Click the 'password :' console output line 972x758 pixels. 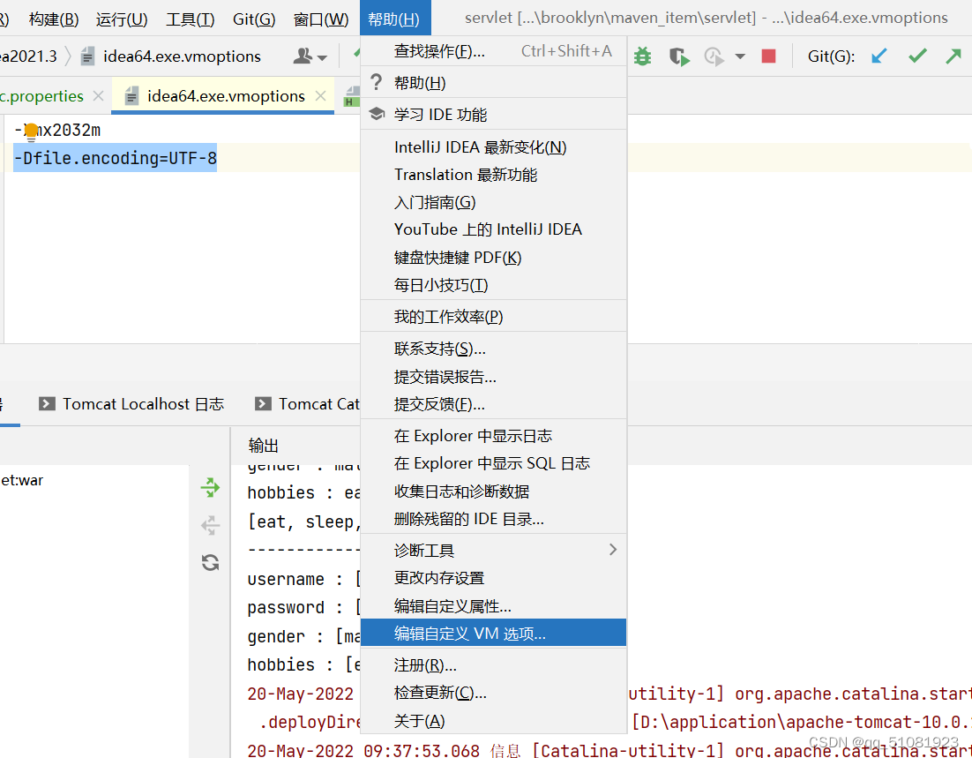(303, 607)
